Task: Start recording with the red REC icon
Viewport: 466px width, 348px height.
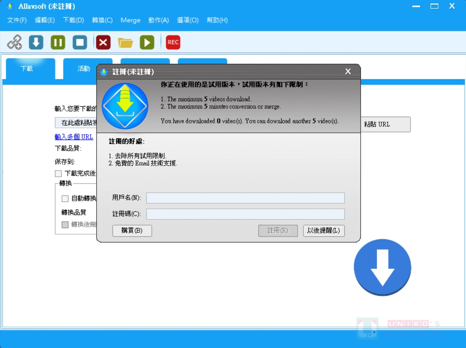Action: point(173,42)
